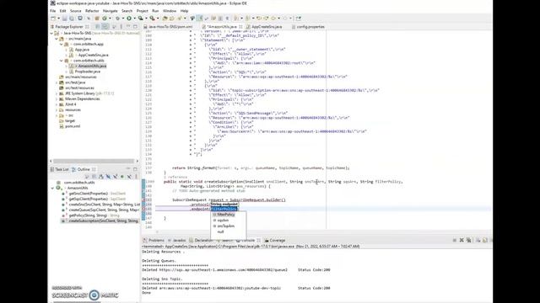This screenshot has height=303, width=540.
Task: Collapse the src/main/java folder
Action: click(x=57, y=39)
